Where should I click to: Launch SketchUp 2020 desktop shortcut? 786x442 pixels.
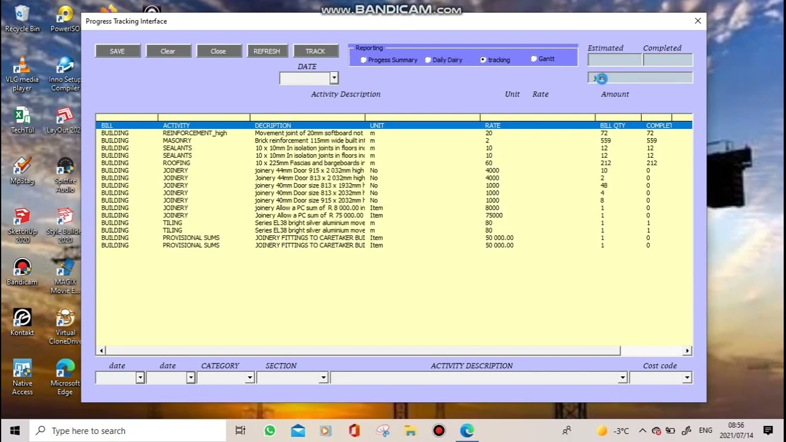22,225
